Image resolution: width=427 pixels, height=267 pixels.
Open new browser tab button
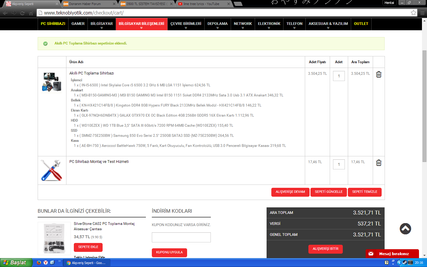[238, 4]
